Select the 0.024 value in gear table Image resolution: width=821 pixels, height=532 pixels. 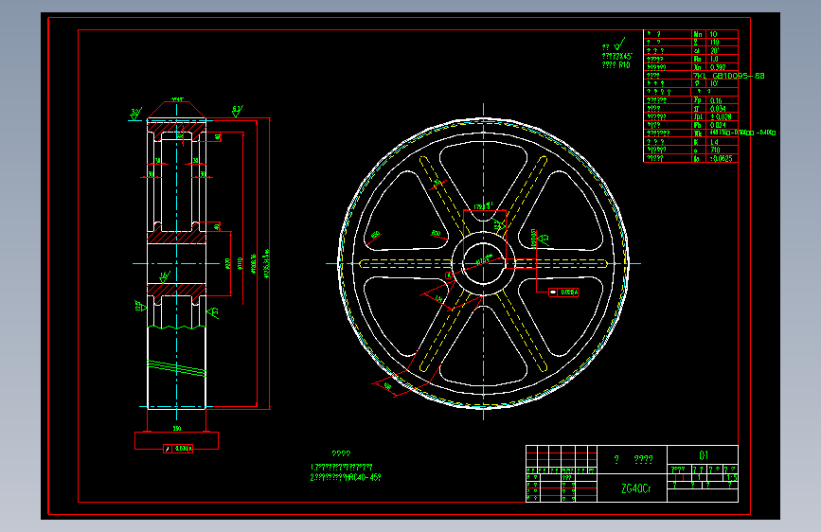[718, 126]
